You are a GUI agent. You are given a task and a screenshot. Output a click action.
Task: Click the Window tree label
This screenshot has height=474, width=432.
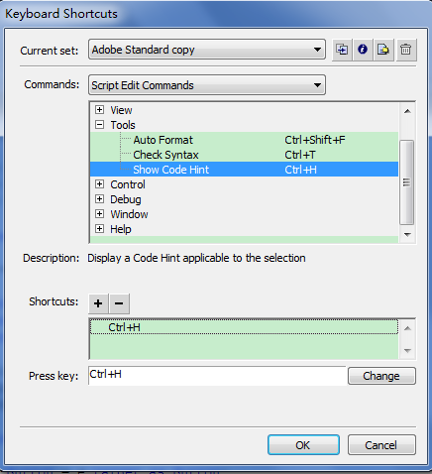[x=129, y=214]
